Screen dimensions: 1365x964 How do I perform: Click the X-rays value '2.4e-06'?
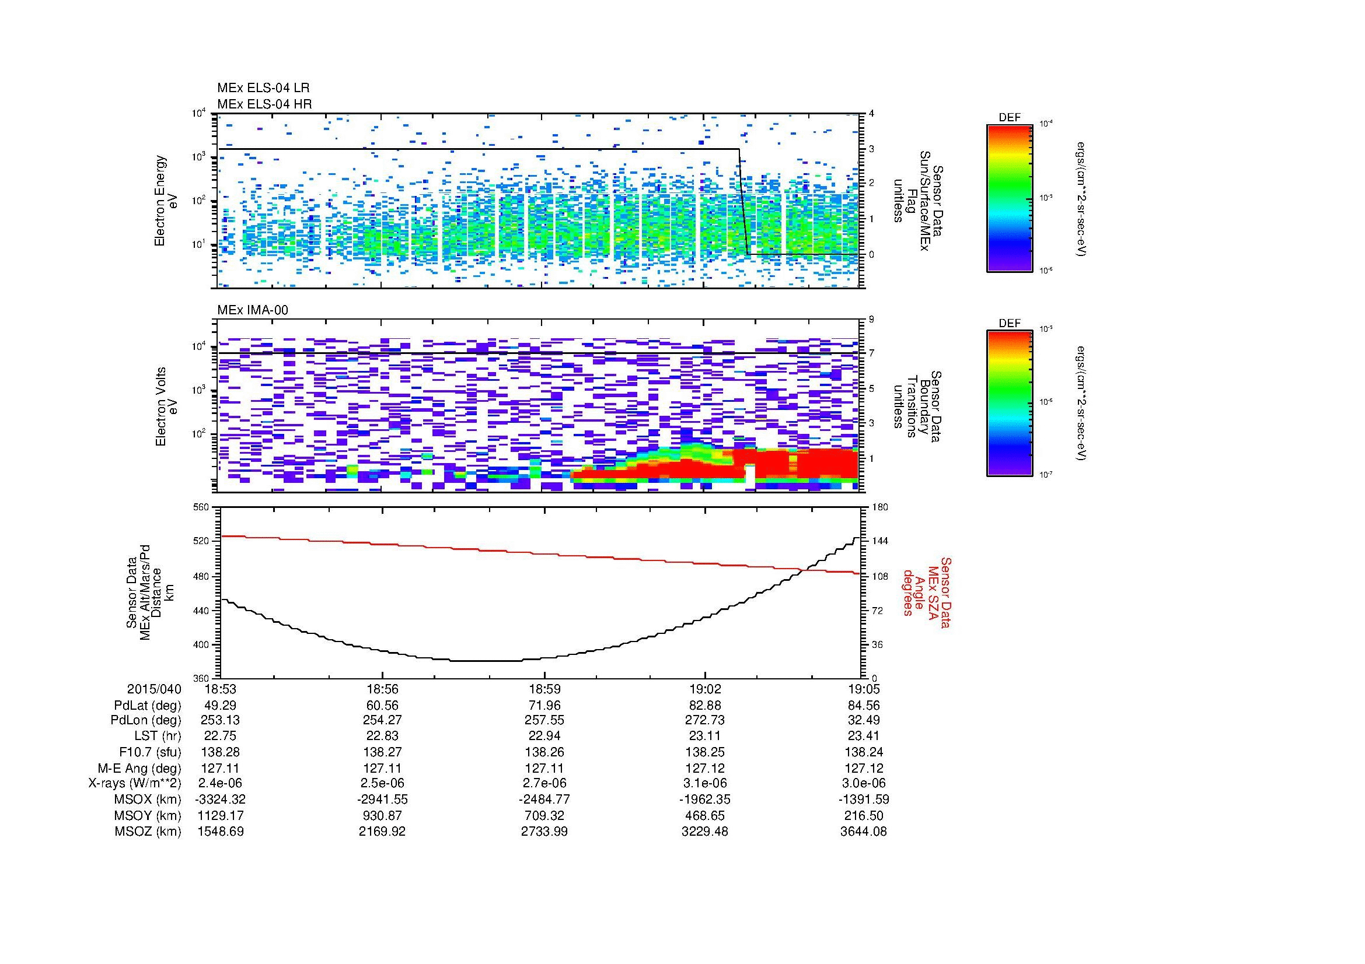pos(221,783)
